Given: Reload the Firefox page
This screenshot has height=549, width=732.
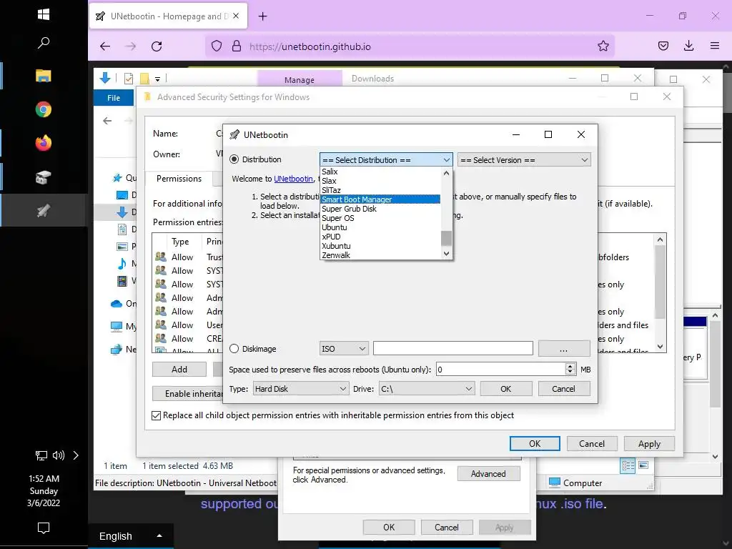Looking at the screenshot, I should (157, 46).
